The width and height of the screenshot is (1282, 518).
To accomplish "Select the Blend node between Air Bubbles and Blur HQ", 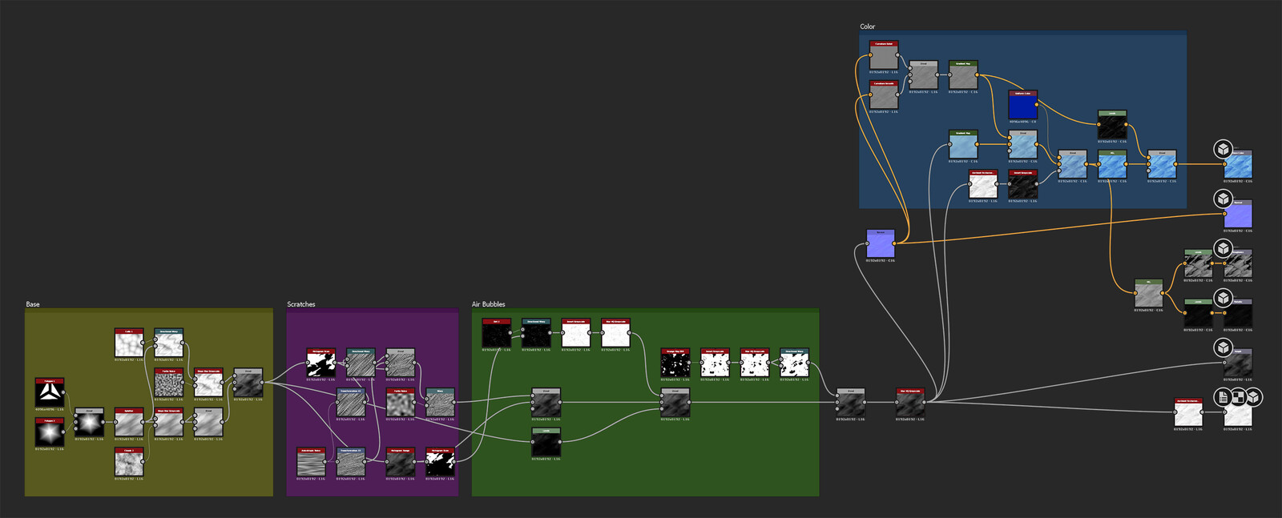I will [850, 403].
